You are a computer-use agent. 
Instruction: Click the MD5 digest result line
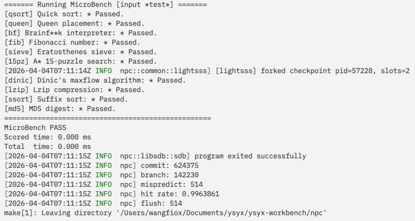pos(60,109)
